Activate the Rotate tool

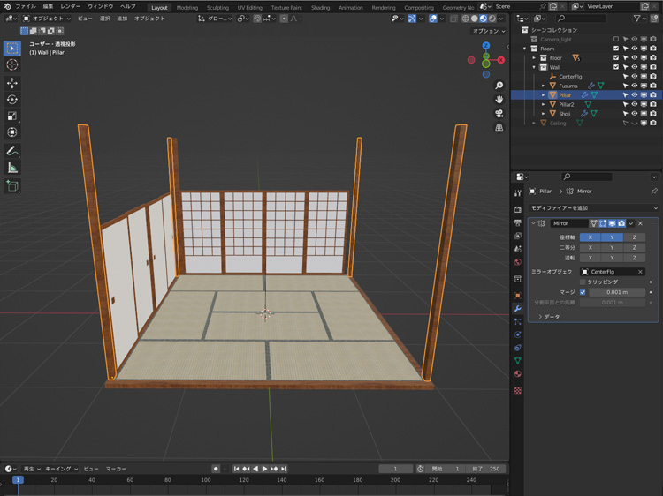[x=12, y=99]
